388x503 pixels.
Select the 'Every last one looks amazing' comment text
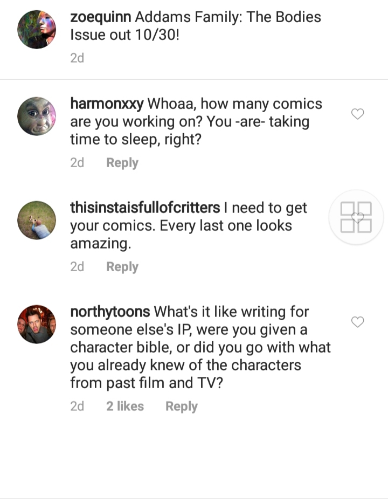[x=181, y=235]
